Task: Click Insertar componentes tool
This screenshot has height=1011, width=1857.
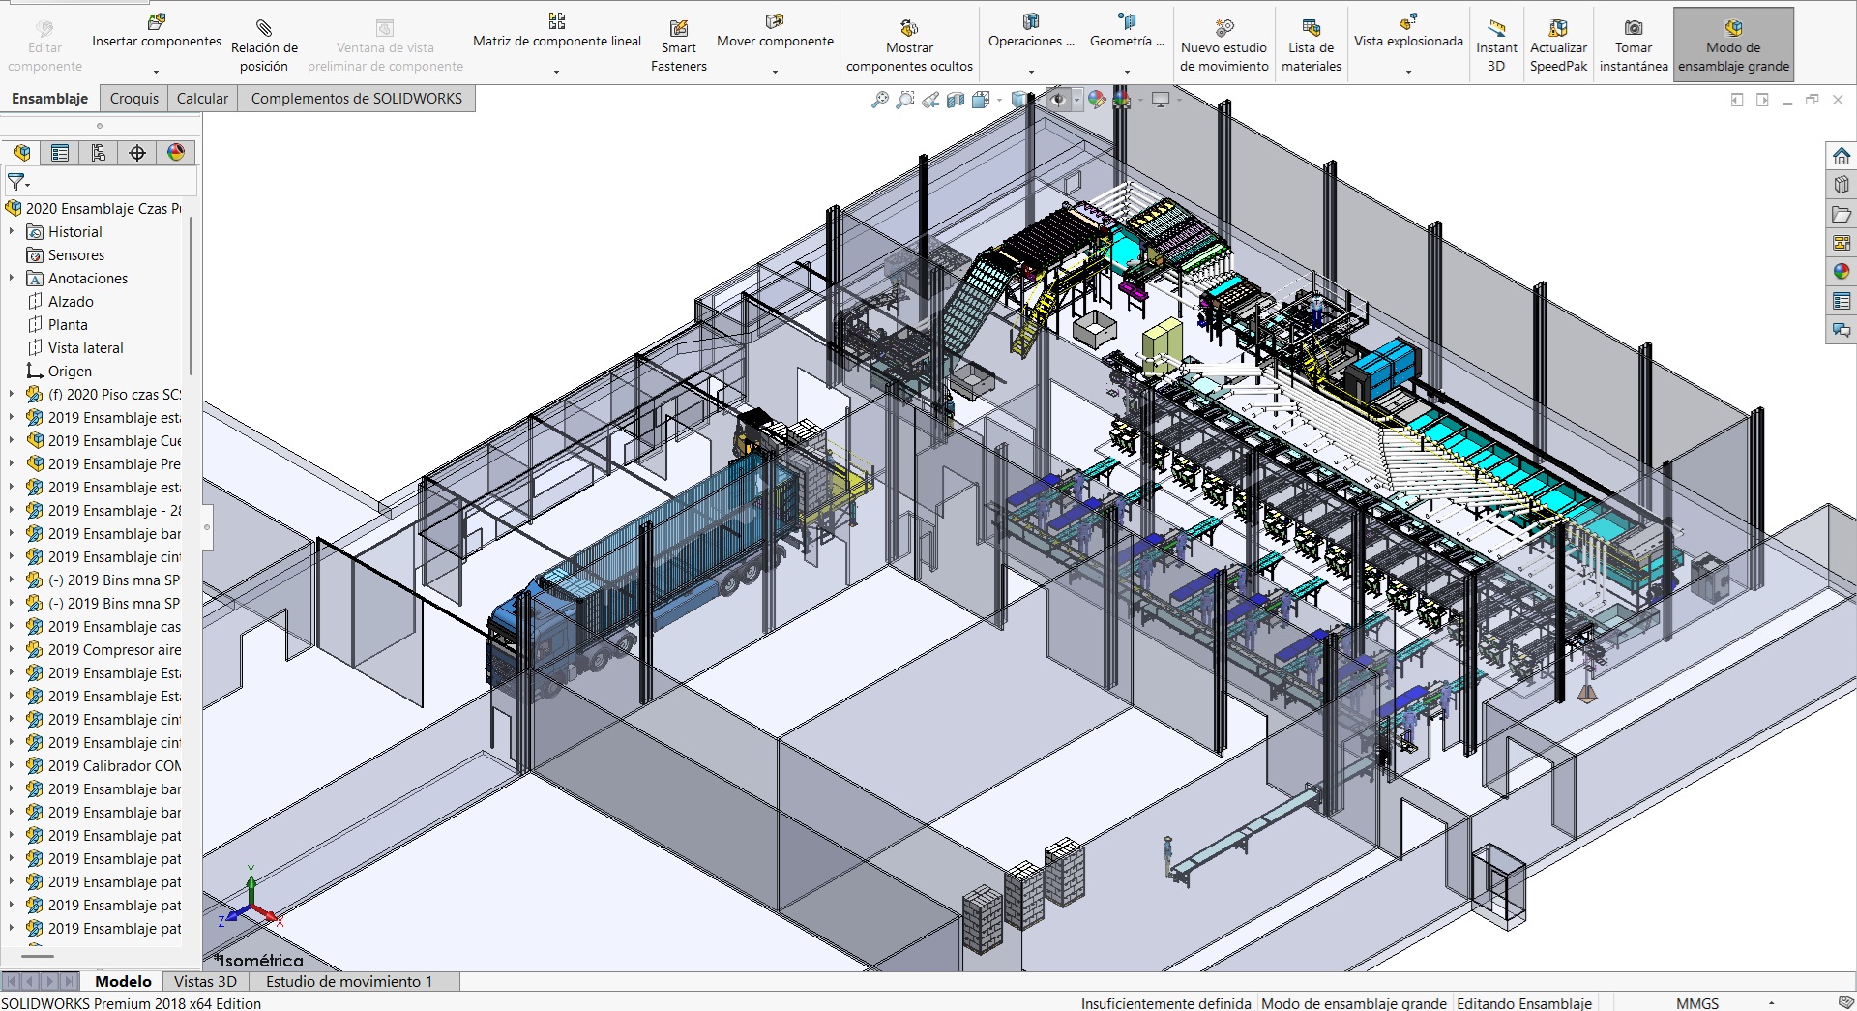Action: tap(157, 33)
